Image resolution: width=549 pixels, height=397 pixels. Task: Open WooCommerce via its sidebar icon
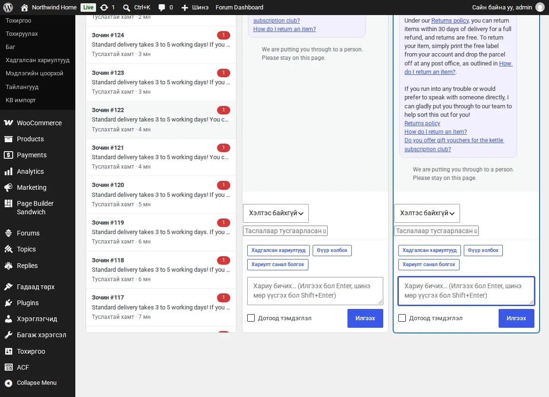(8, 123)
